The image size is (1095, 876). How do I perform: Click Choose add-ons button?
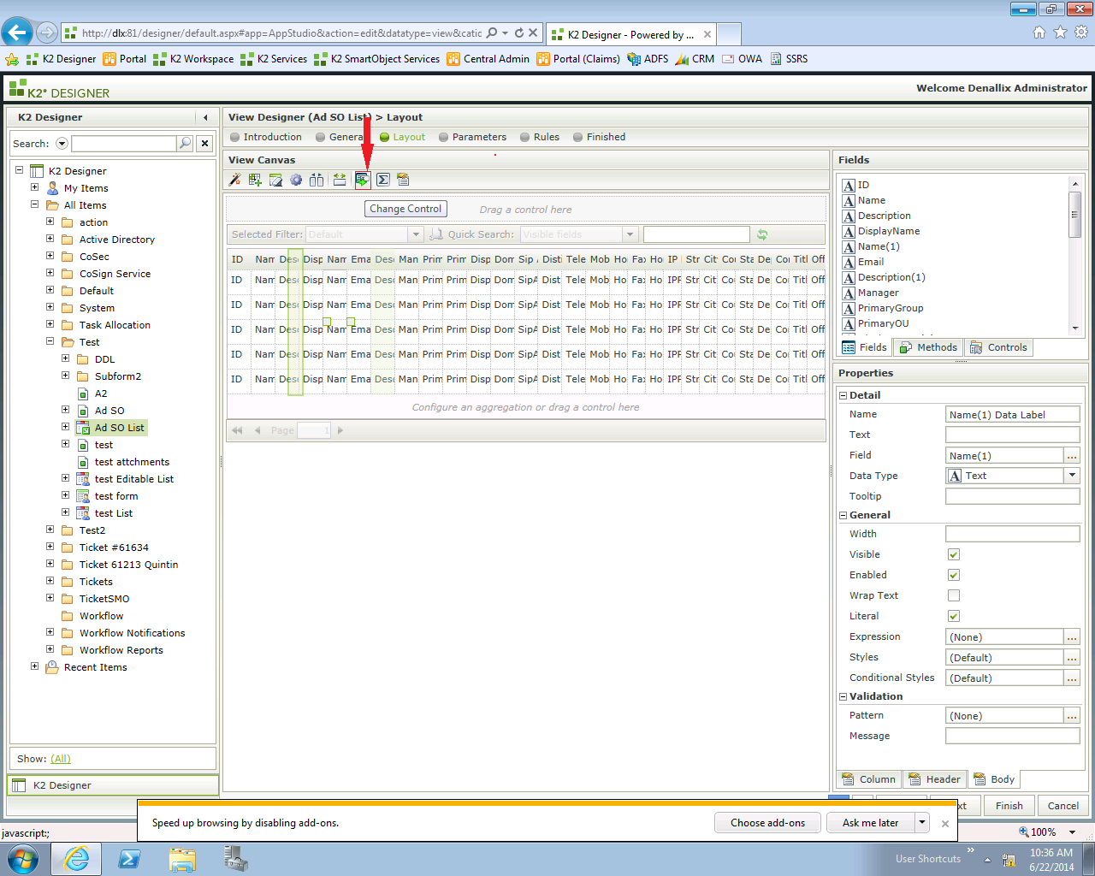767,823
